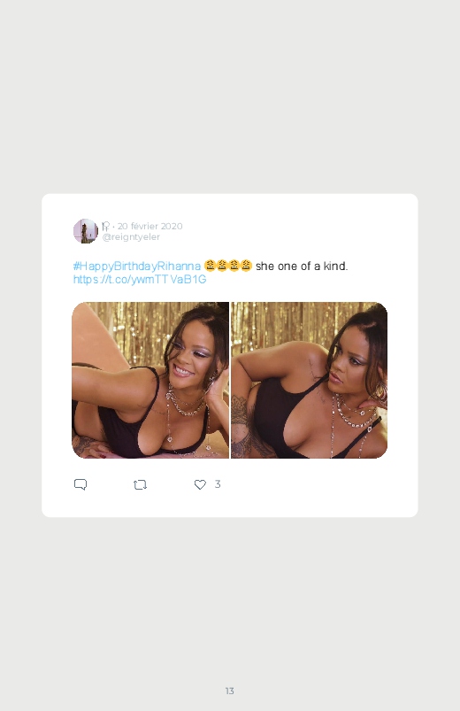Screen dimensions: 460x711
Task: Follow the https://t.co/ywmTTVaB1G link
Action: [140, 279]
